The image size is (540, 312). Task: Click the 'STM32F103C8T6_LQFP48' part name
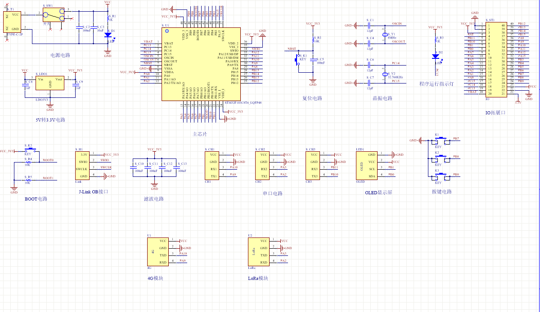tap(243, 103)
